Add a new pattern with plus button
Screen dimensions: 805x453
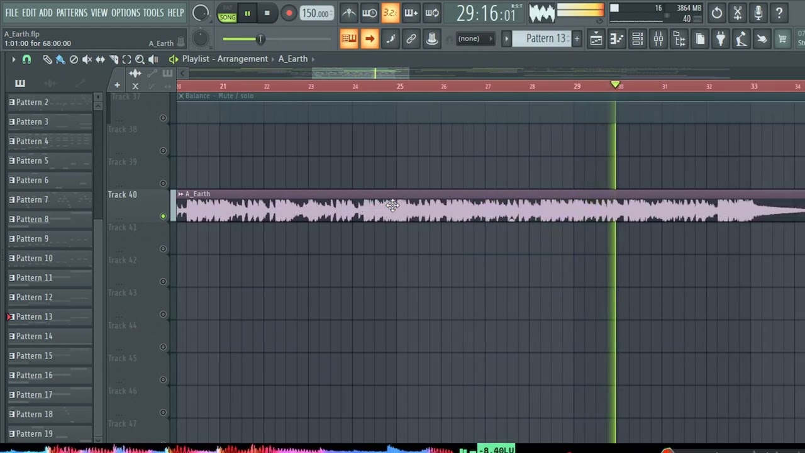(x=577, y=39)
